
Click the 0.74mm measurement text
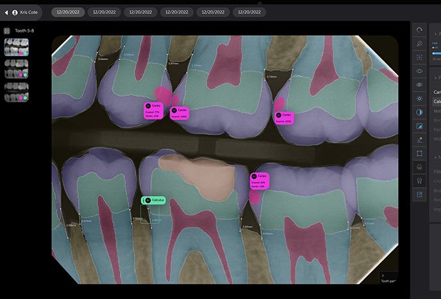(272, 76)
